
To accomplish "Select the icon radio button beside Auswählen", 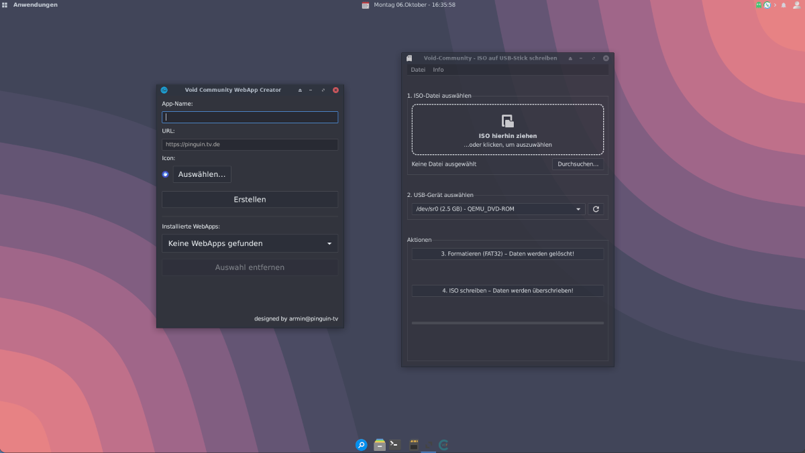I will point(166,174).
